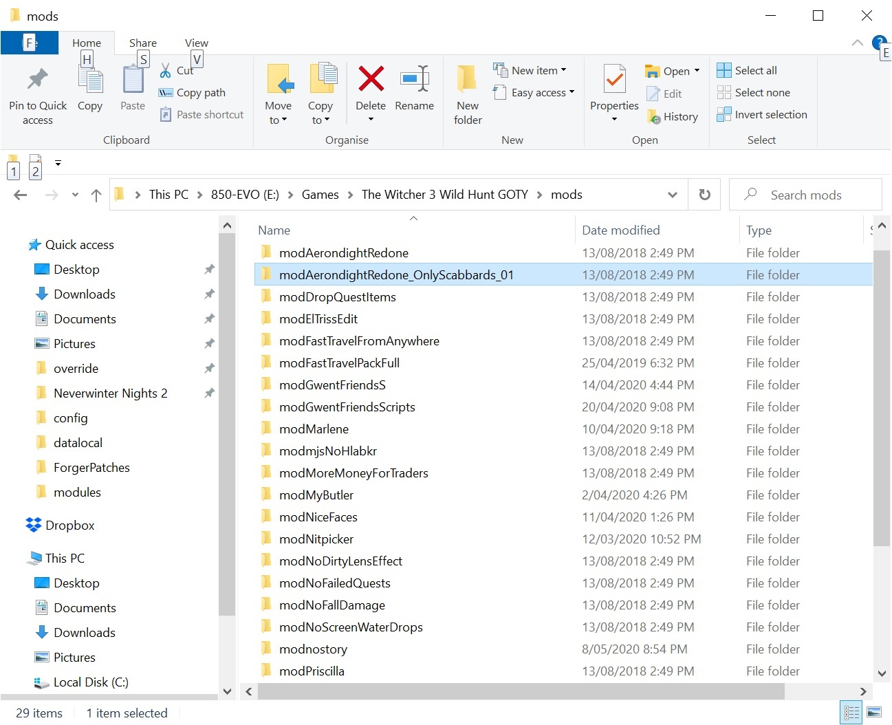
Task: Switch to Details view icon in status bar
Action: 851,712
